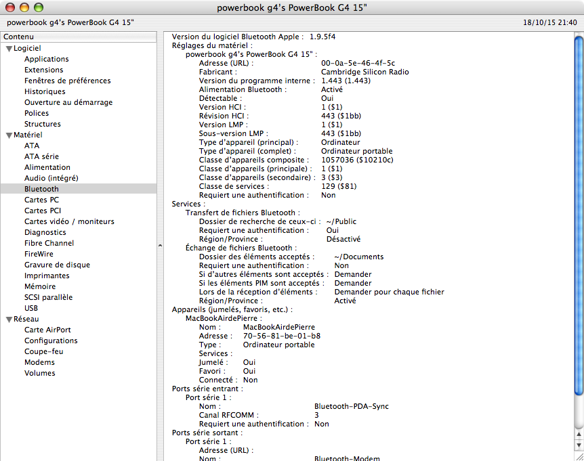Click the MacBookAirdePierre device heading
Image resolution: width=584 pixels, height=461 pixels.
pyautogui.click(x=224, y=318)
